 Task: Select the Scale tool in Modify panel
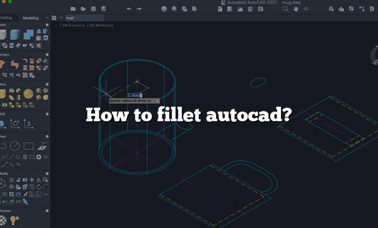(x=39, y=194)
